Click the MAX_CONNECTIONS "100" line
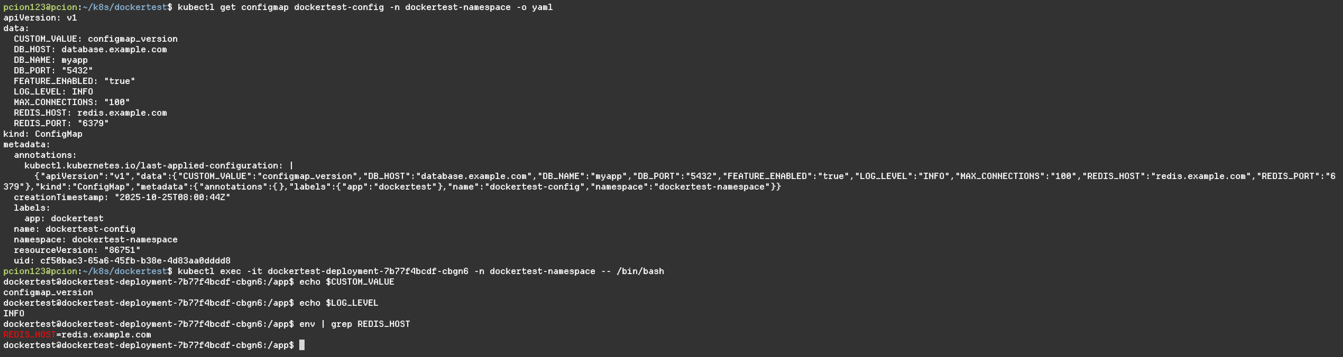This screenshot has height=357, width=1343. (71, 102)
